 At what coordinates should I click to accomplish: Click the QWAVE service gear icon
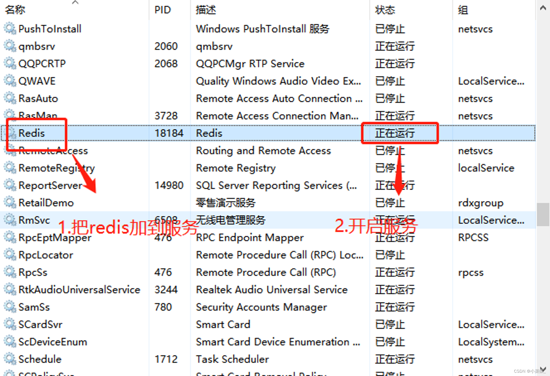10,81
